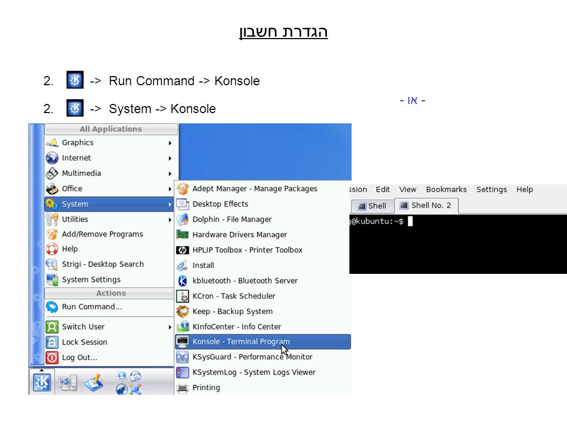Click the pencil desktop icon in the panel
The height and width of the screenshot is (425, 567).
point(94,383)
